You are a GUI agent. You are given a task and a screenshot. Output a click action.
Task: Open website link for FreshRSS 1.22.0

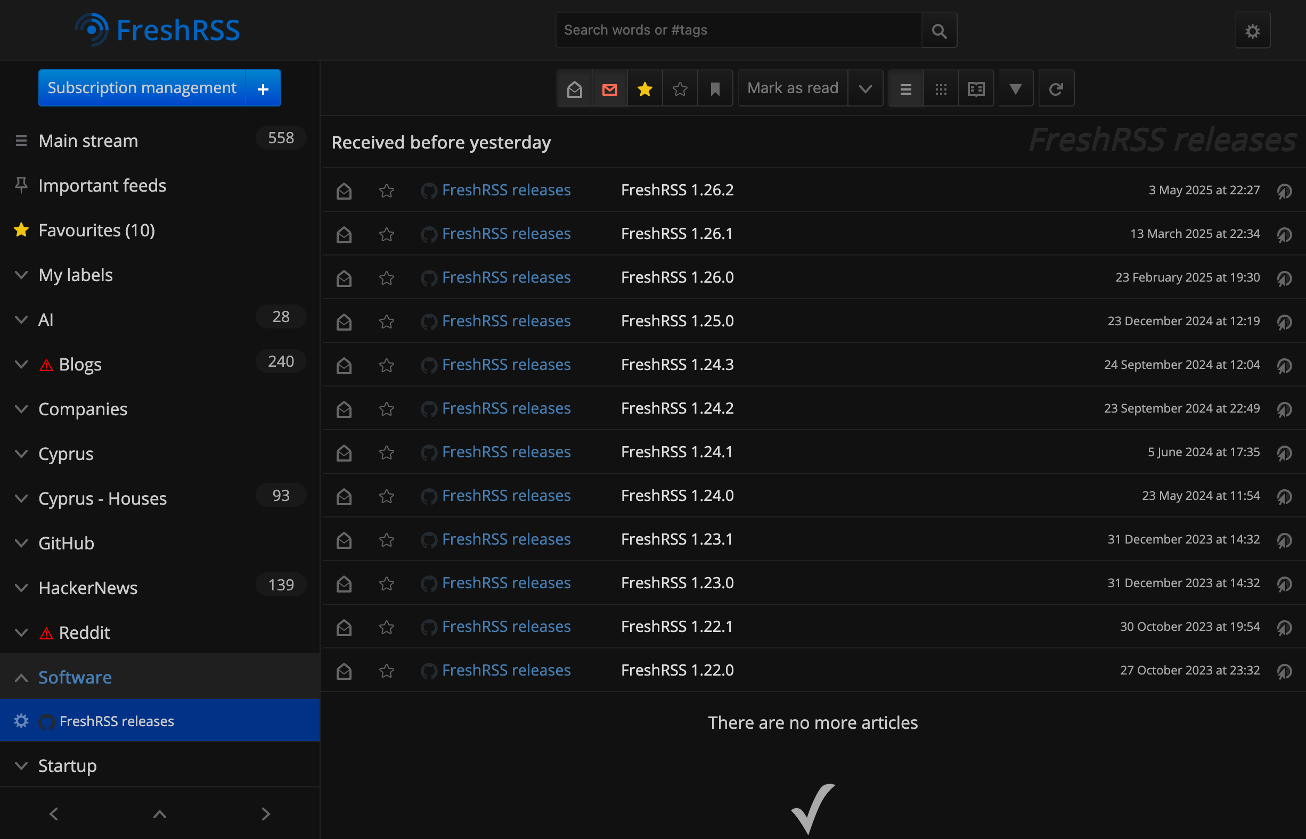[x=1284, y=671]
